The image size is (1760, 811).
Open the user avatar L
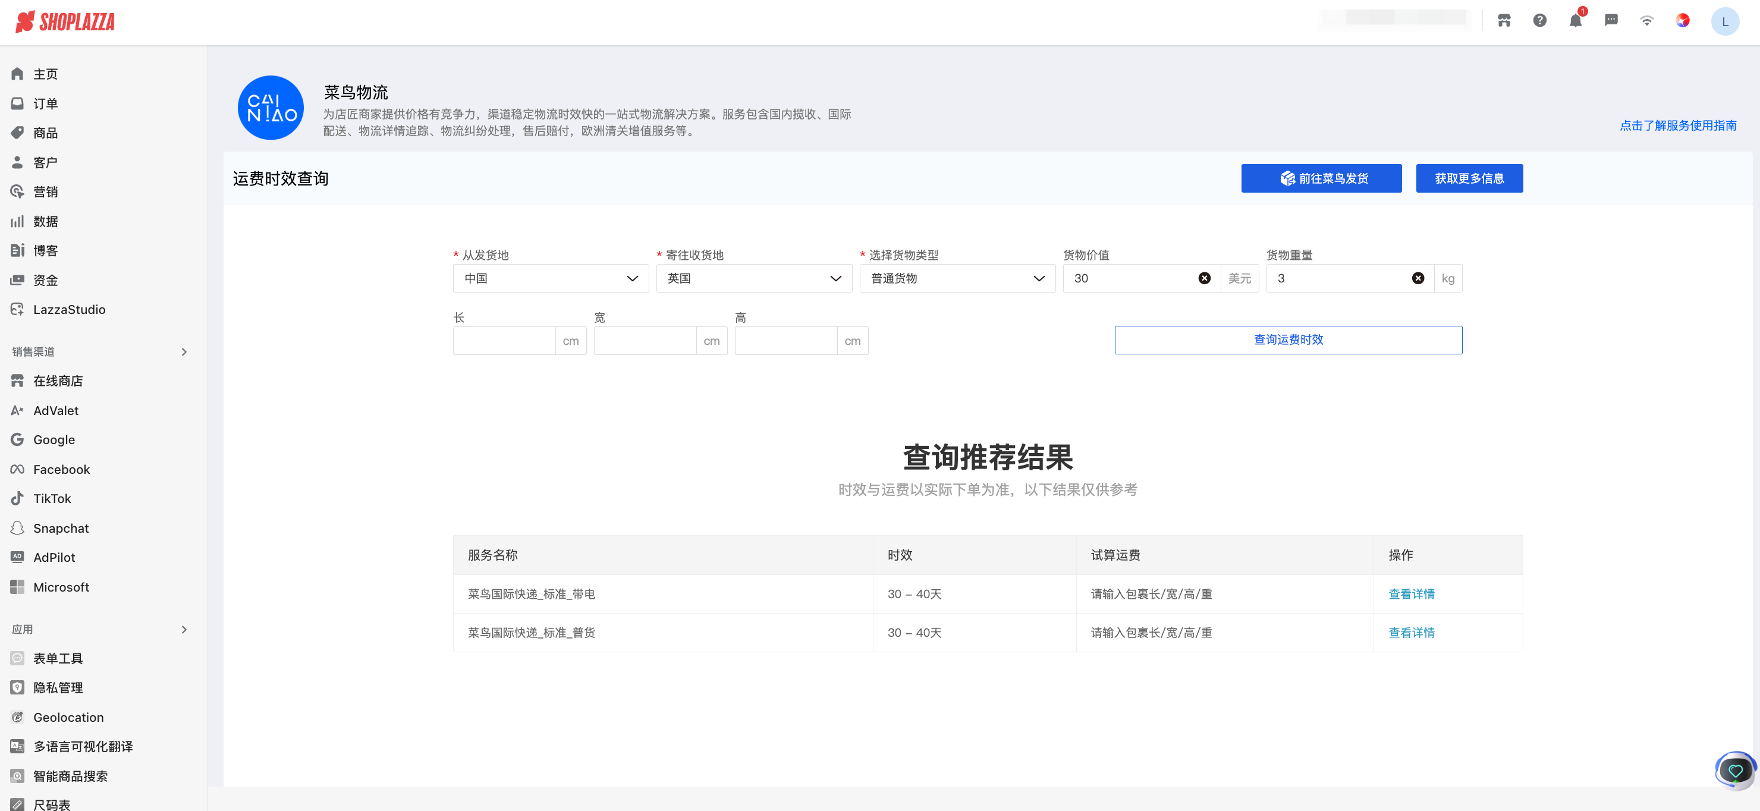[1724, 21]
